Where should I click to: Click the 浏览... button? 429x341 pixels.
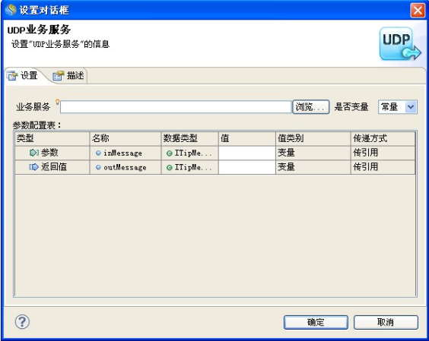coord(311,107)
